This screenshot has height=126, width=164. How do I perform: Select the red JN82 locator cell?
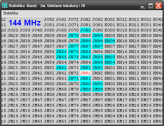click(x=86, y=73)
